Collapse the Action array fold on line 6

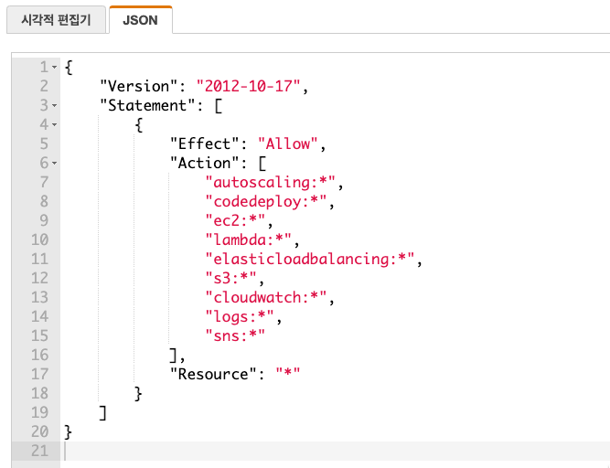coord(55,163)
